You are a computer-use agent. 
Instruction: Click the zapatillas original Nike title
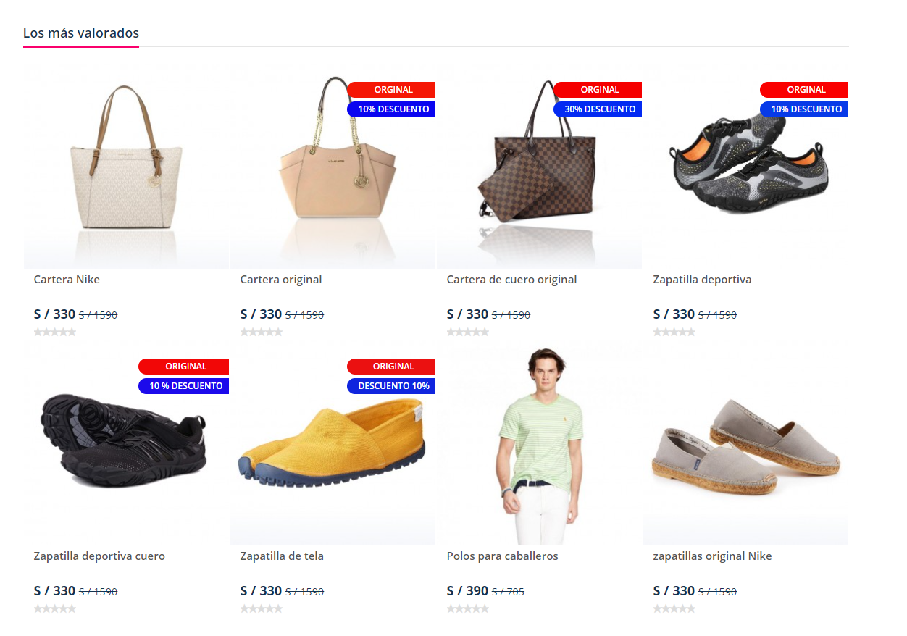[x=713, y=556]
